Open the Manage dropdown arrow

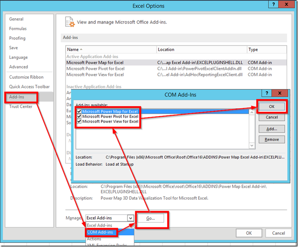point(130,218)
